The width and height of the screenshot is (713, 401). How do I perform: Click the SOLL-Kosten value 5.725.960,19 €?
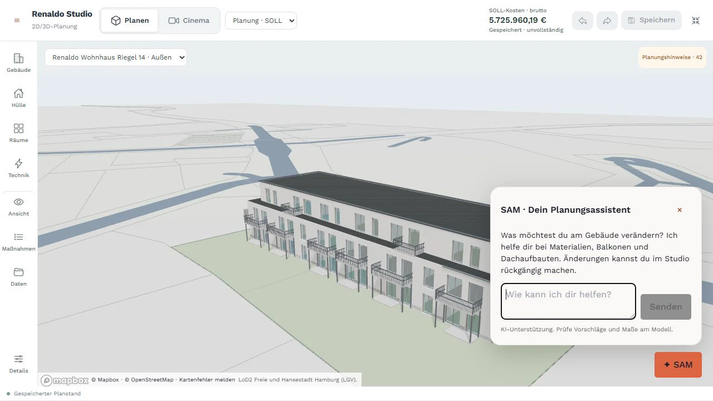pos(517,20)
